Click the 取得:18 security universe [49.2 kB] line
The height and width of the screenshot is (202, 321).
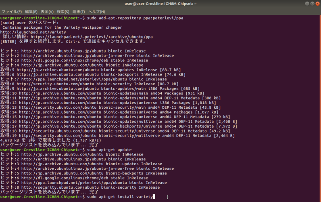[115, 131]
